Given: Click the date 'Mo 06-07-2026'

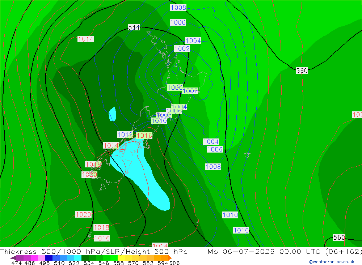Looking at the screenshot, I should [241, 251].
